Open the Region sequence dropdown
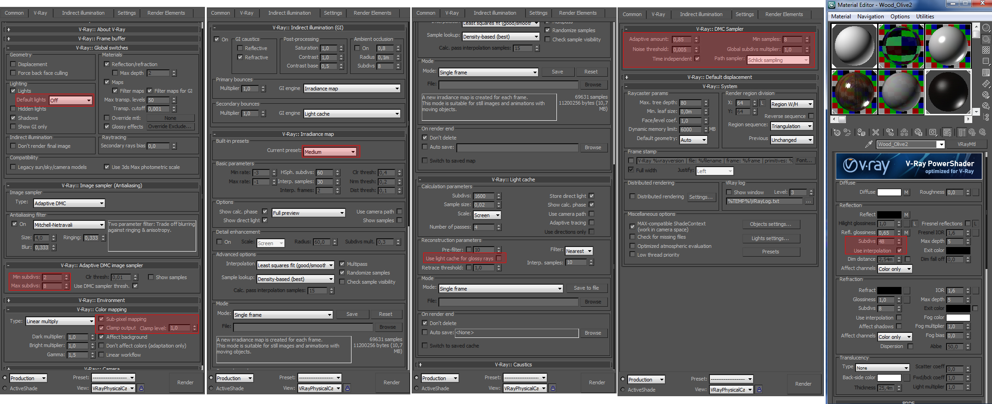The width and height of the screenshot is (992, 404). click(792, 126)
